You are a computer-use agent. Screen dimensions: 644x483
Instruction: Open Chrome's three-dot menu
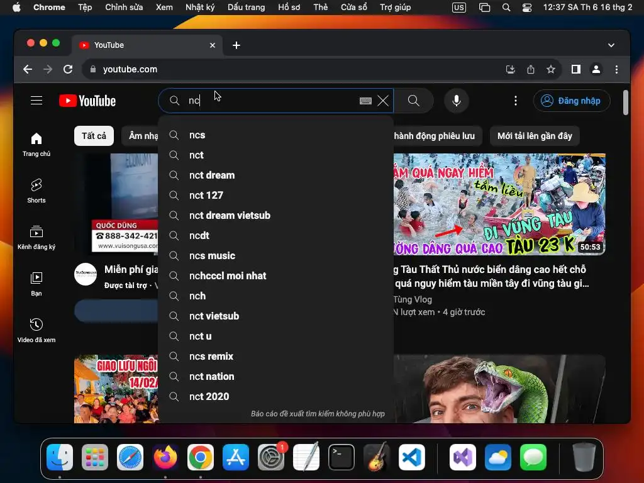click(x=616, y=69)
